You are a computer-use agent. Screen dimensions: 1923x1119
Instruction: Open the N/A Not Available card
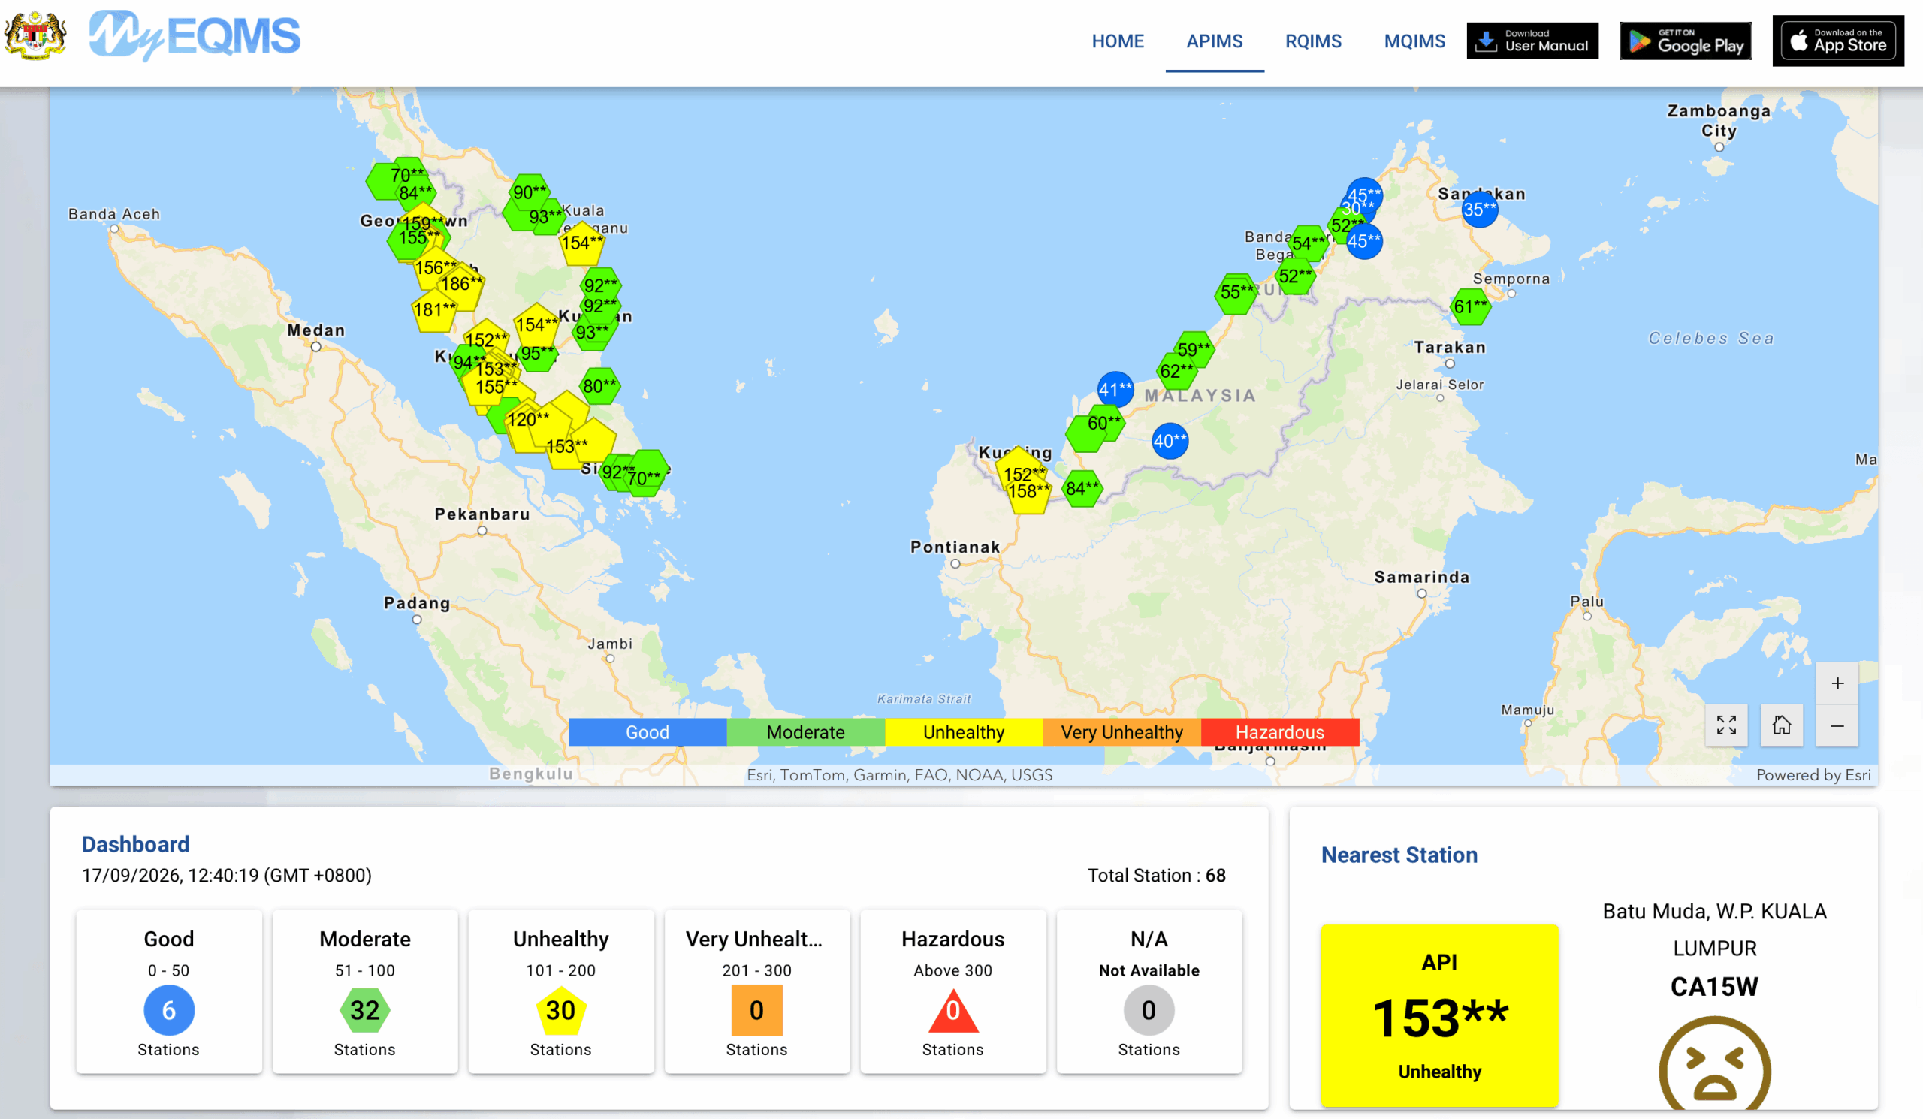1149,991
